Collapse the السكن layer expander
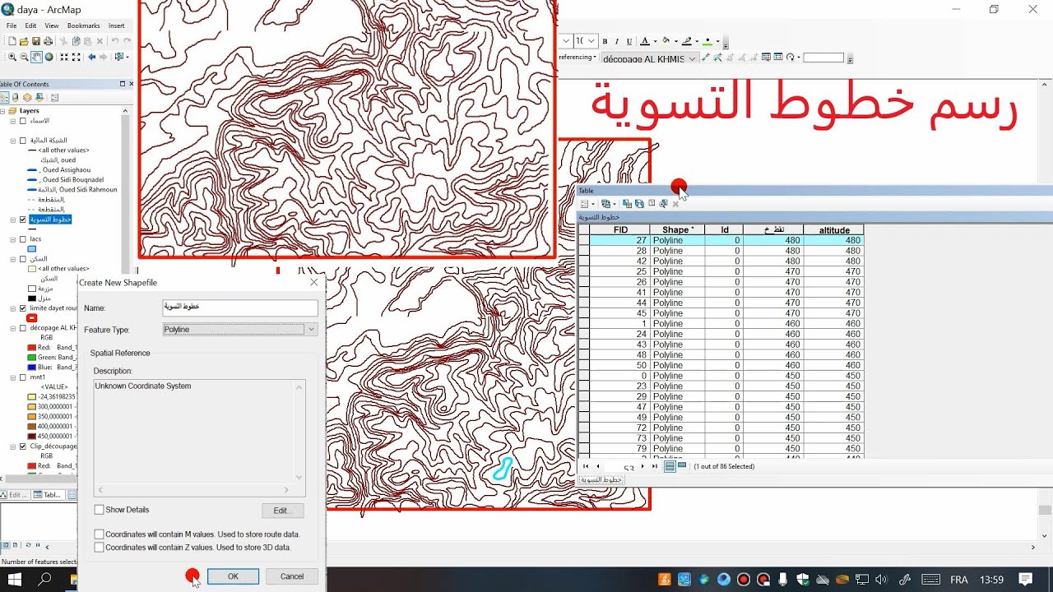 pos(13,259)
